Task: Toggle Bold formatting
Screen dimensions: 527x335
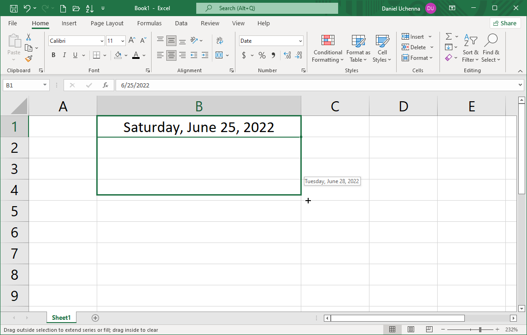Action: pos(53,55)
